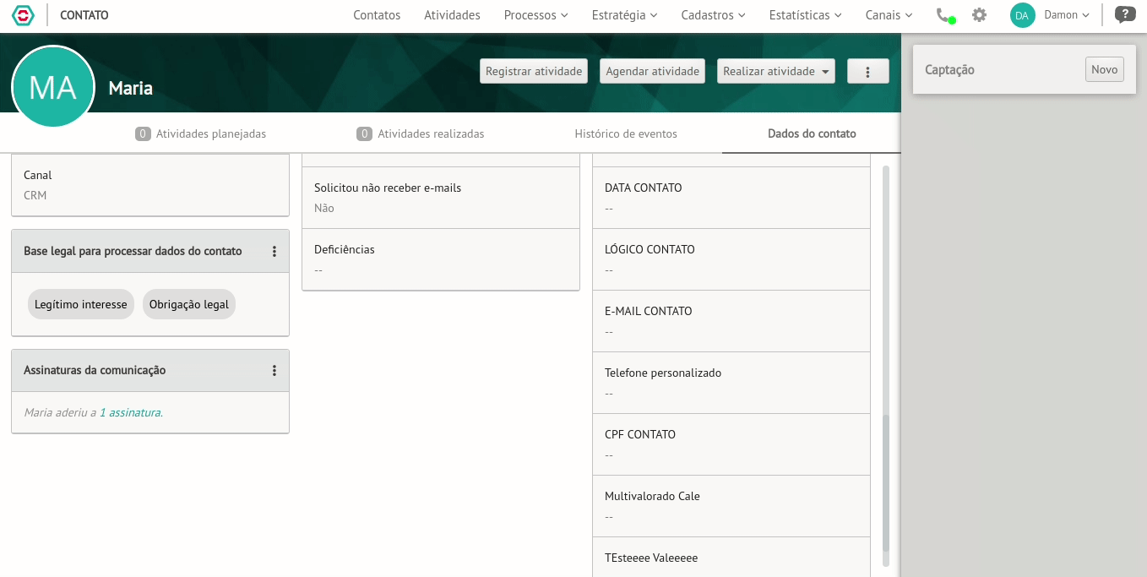This screenshot has height=577, width=1147.
Task: Open the 1 assinatura link
Action: coord(130,413)
